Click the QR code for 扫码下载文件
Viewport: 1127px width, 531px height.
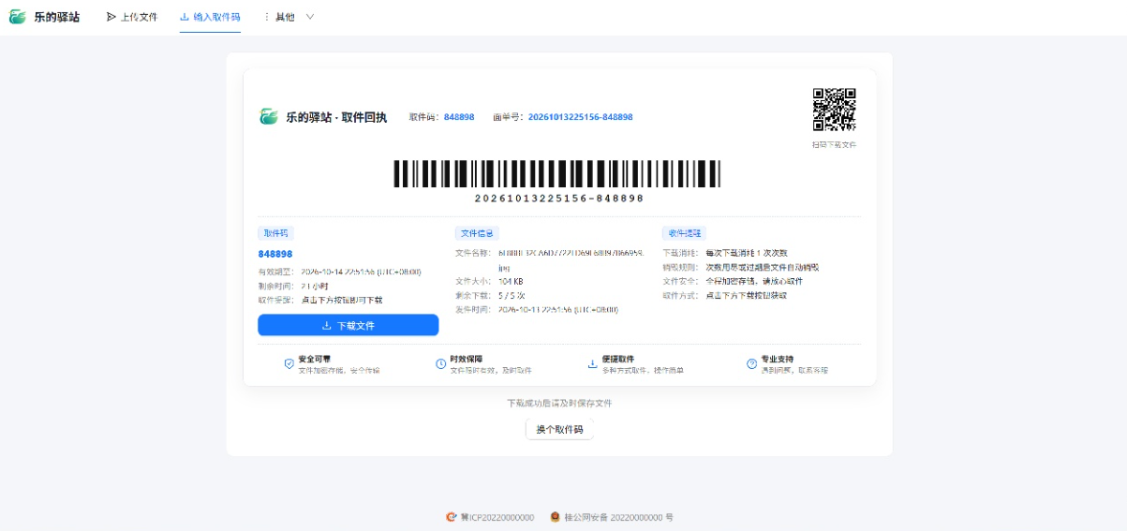click(834, 110)
